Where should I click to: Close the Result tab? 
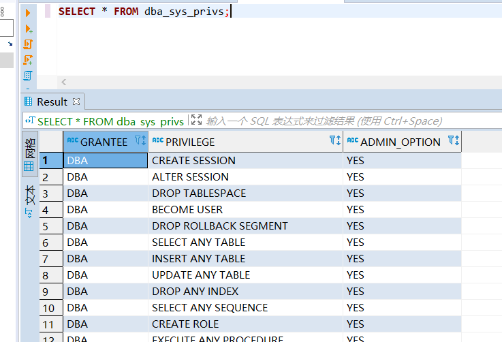pos(76,102)
